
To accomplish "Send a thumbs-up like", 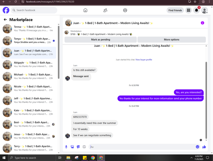I will (x=204, y=147).
